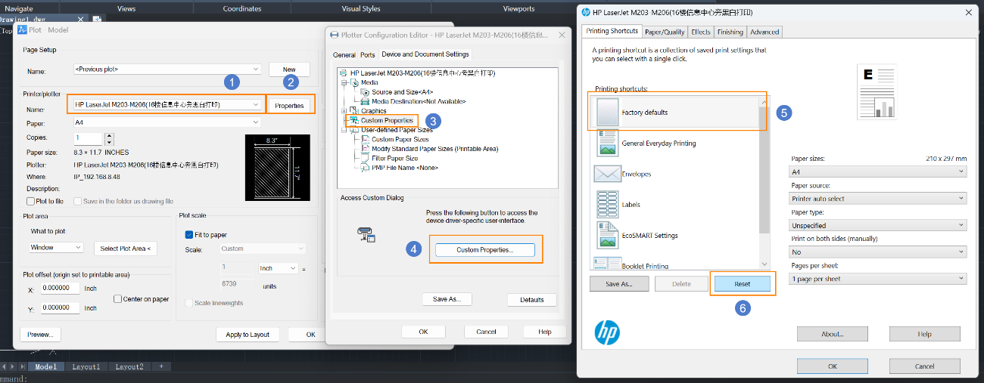Increase the Copies value with up arrow
This screenshot has height=383, width=984.
pyautogui.click(x=109, y=135)
